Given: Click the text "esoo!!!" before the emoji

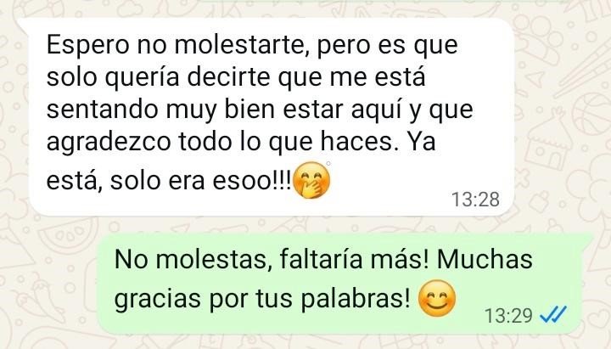Looking at the screenshot, I should [251, 181].
